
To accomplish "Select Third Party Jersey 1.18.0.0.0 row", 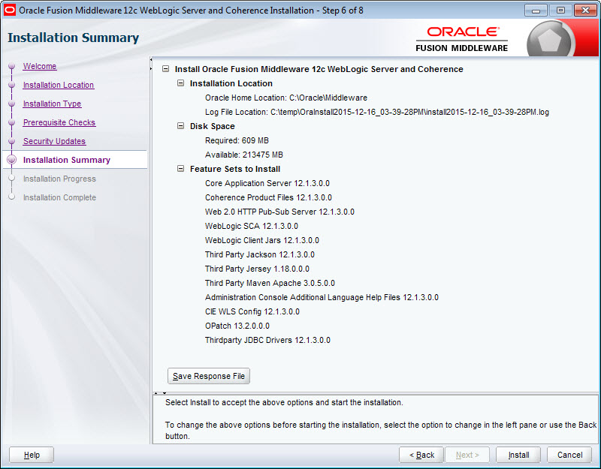I will pos(257,269).
